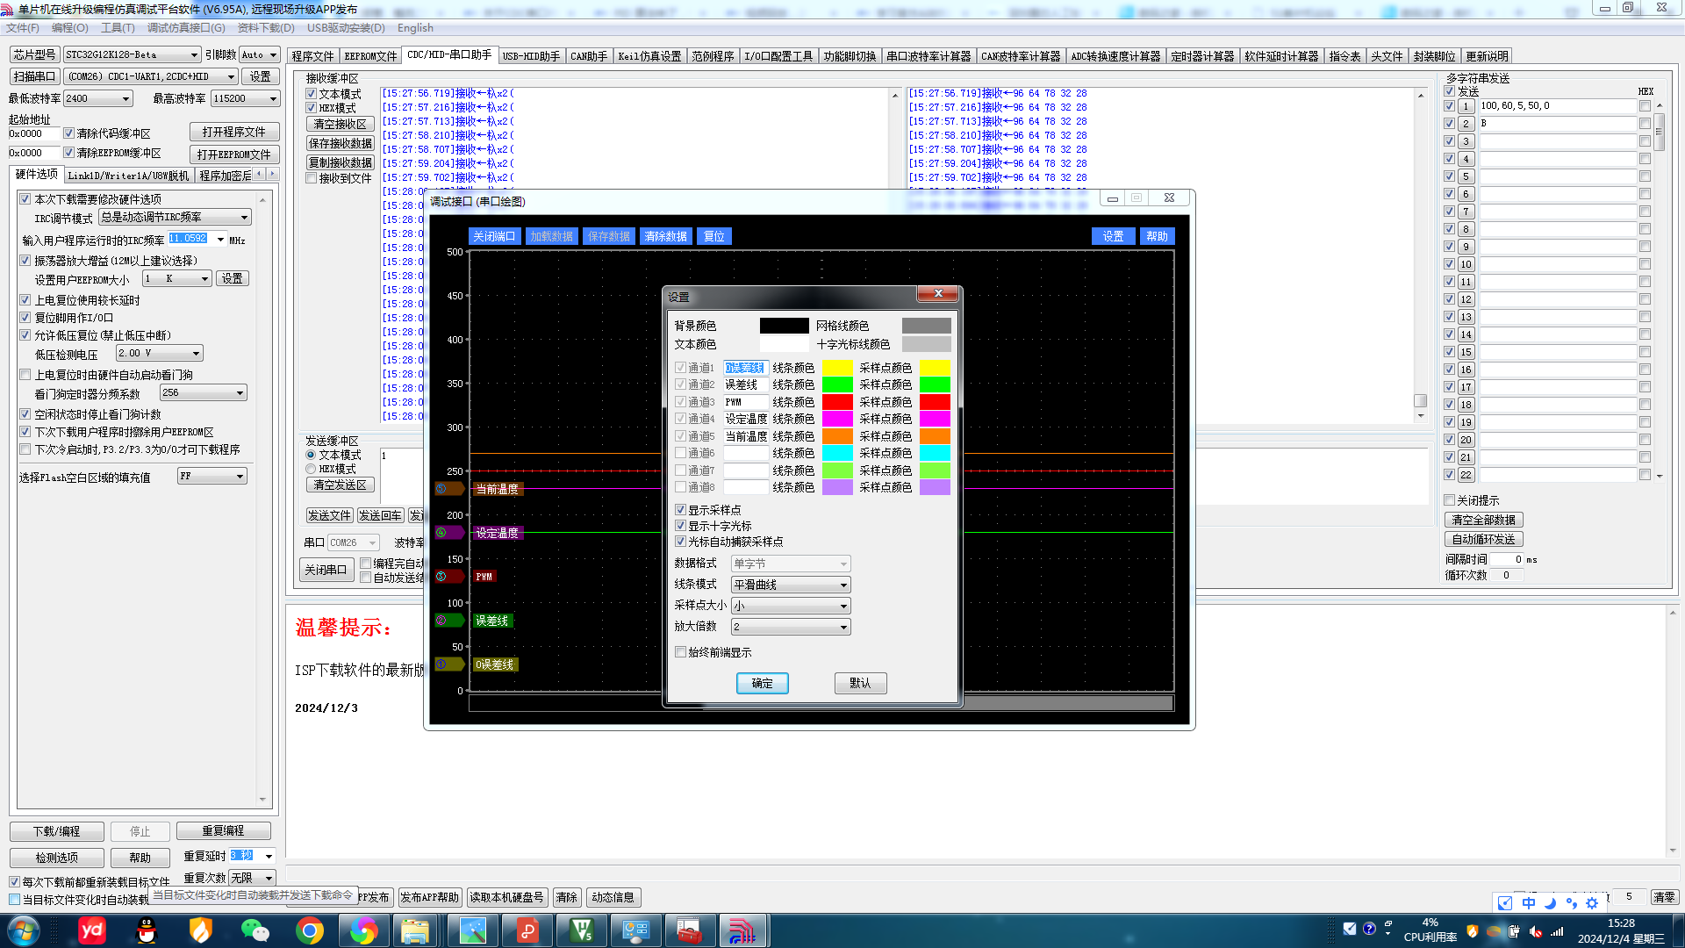Open image viewer icon in taskbar
1685x948 pixels.
[473, 930]
